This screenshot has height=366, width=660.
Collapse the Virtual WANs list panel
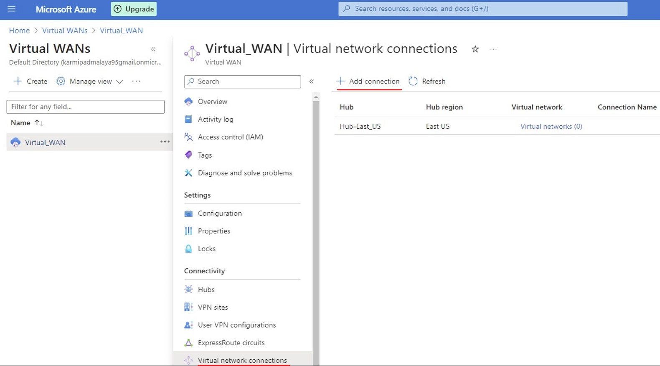153,49
